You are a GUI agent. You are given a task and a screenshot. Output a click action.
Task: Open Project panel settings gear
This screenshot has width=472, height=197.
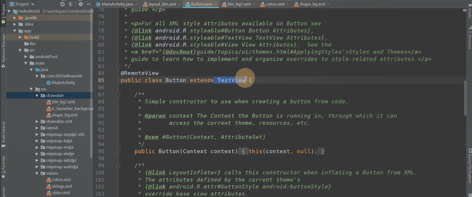(81, 4)
